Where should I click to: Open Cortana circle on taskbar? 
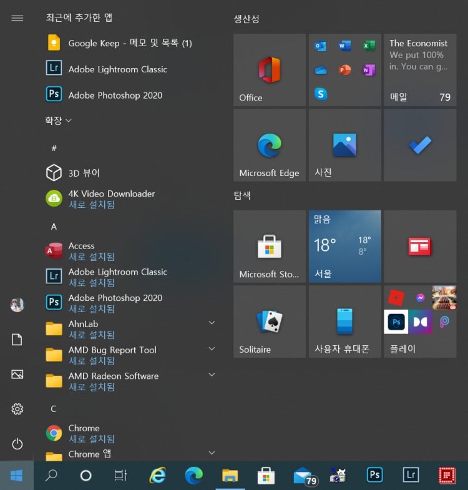coord(85,476)
